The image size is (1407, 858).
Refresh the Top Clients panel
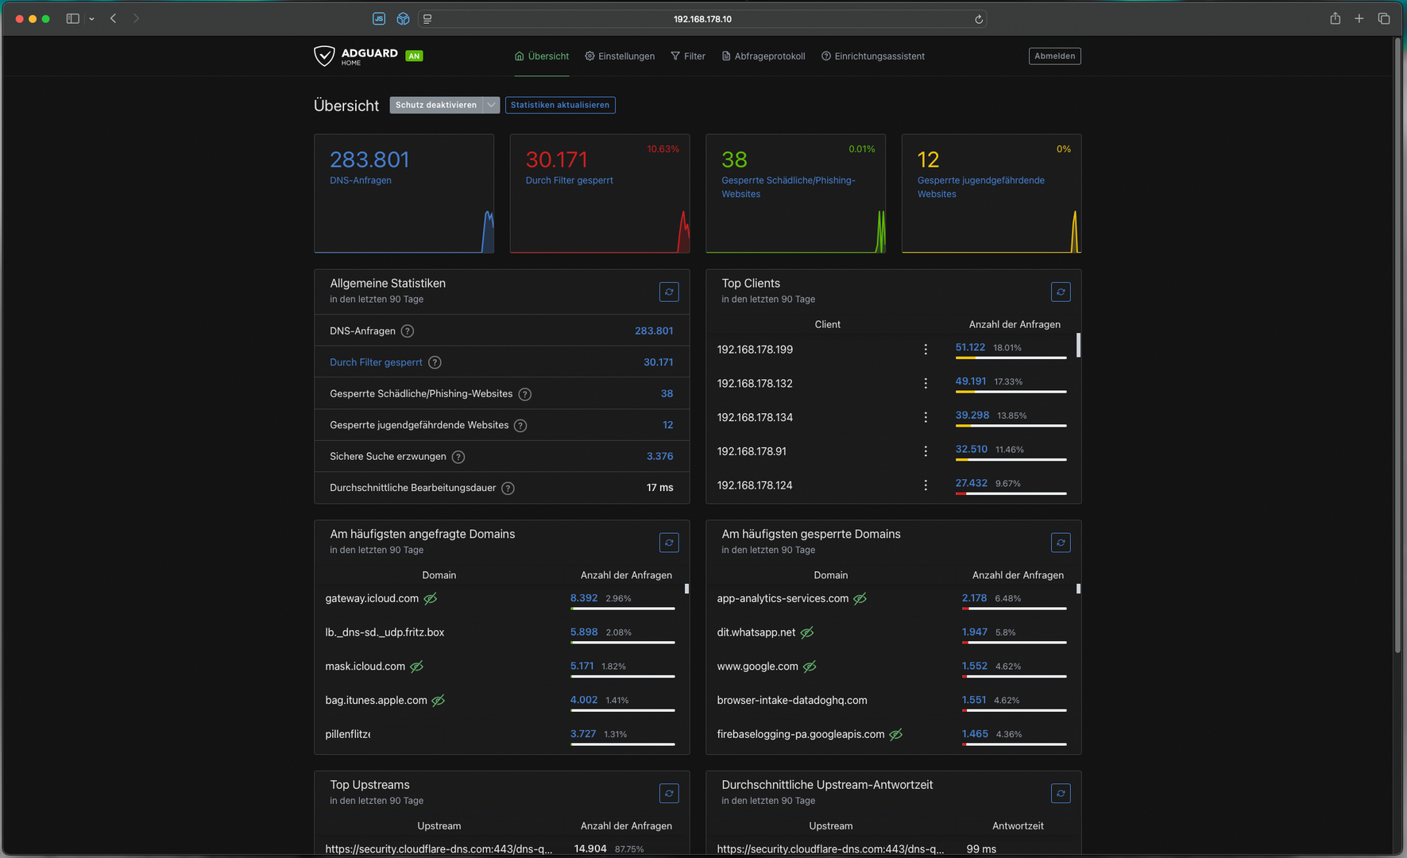[1061, 292]
